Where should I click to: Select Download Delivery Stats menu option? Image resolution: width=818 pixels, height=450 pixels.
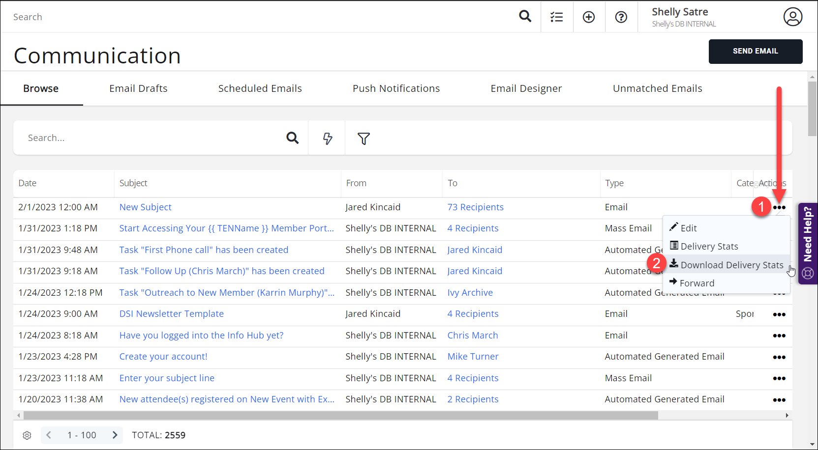pyautogui.click(x=731, y=265)
